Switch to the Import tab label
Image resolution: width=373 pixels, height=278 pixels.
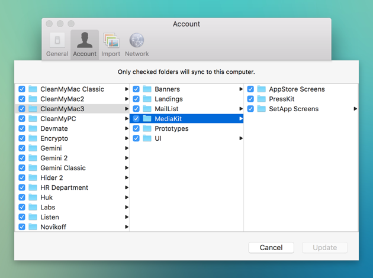[111, 54]
